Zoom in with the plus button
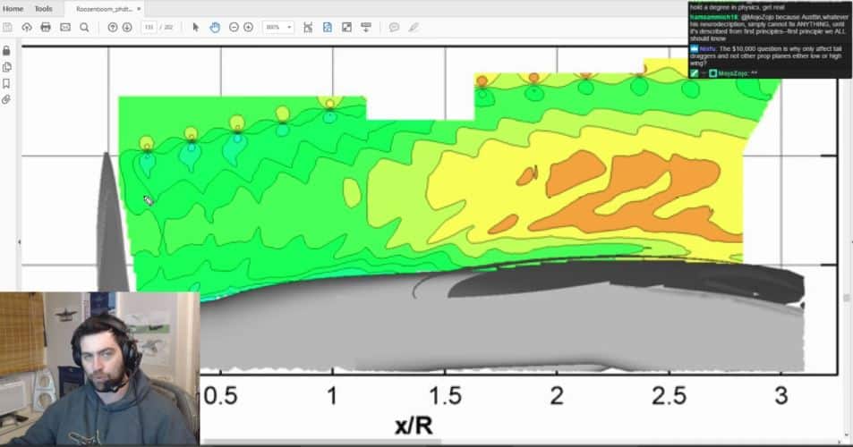This screenshot has width=853, height=447. tap(248, 27)
